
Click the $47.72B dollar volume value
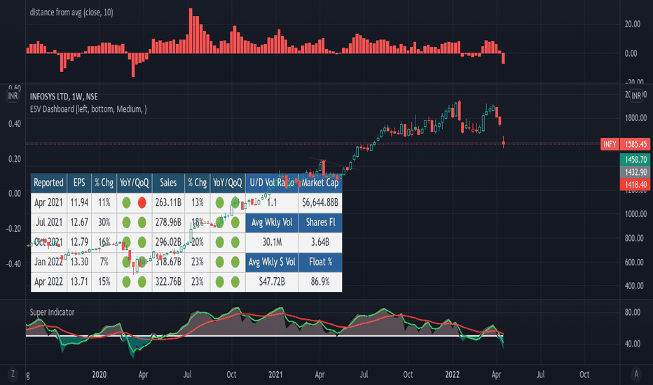tap(272, 282)
